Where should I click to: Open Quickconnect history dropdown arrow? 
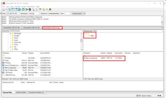(x=84, y=14)
